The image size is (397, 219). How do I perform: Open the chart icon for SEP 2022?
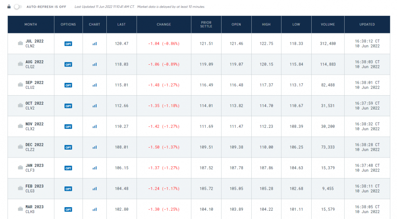94,85
